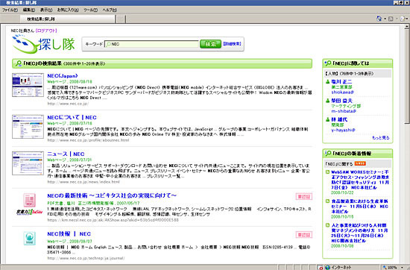410x270 pixels.
Task: Open the NECの最新技術 result title
Action: [112, 195]
